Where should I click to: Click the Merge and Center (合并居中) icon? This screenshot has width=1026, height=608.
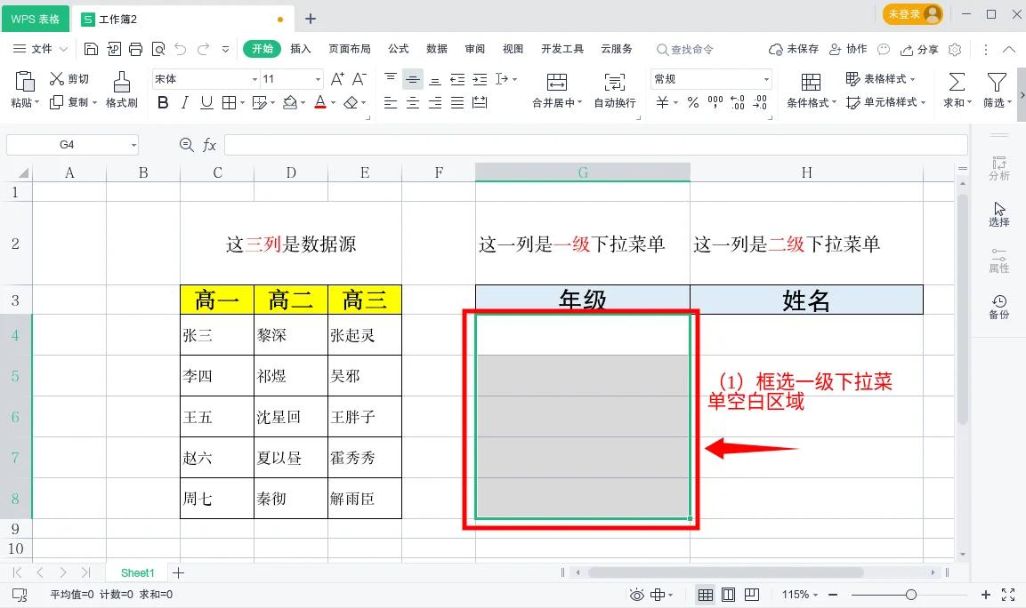coord(556,83)
